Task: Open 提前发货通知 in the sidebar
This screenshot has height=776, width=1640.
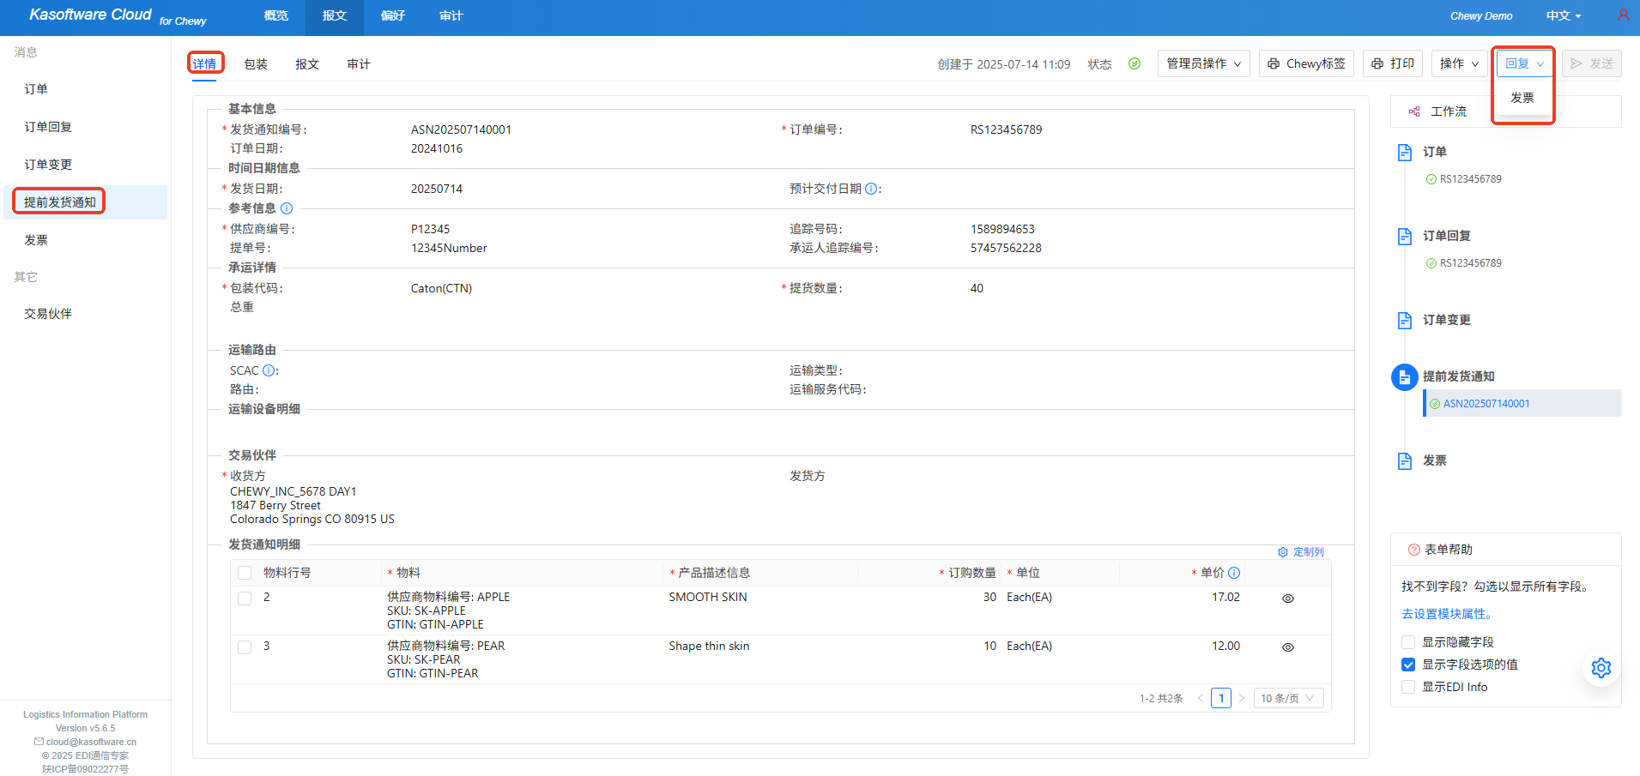Action: coord(85,202)
